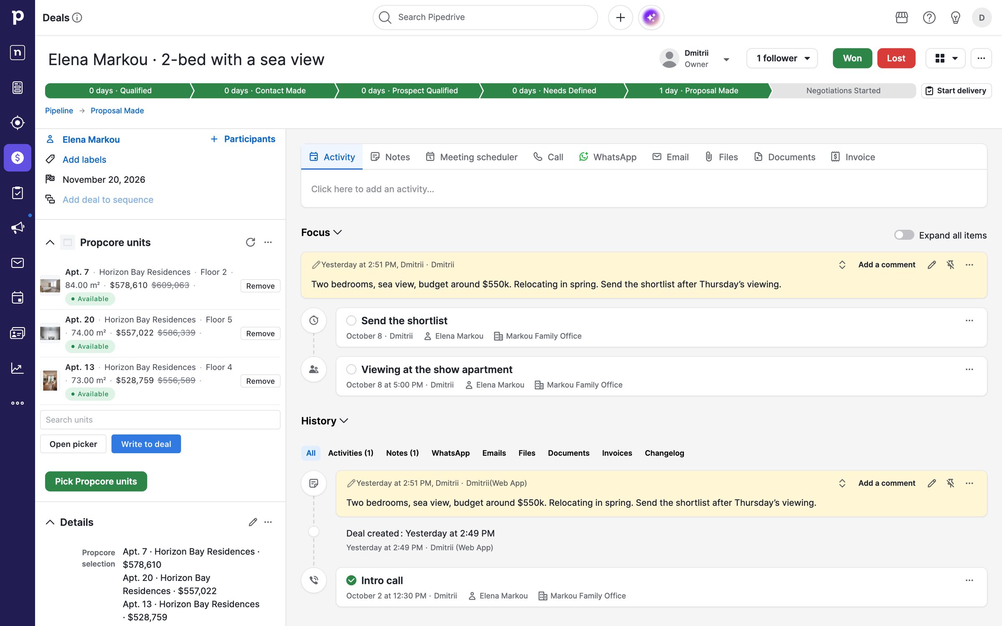Open the Deals section in sidebar
This screenshot has width=1002, height=626.
click(17, 158)
